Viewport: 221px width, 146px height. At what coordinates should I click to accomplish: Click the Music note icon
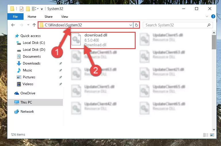tap(19, 70)
